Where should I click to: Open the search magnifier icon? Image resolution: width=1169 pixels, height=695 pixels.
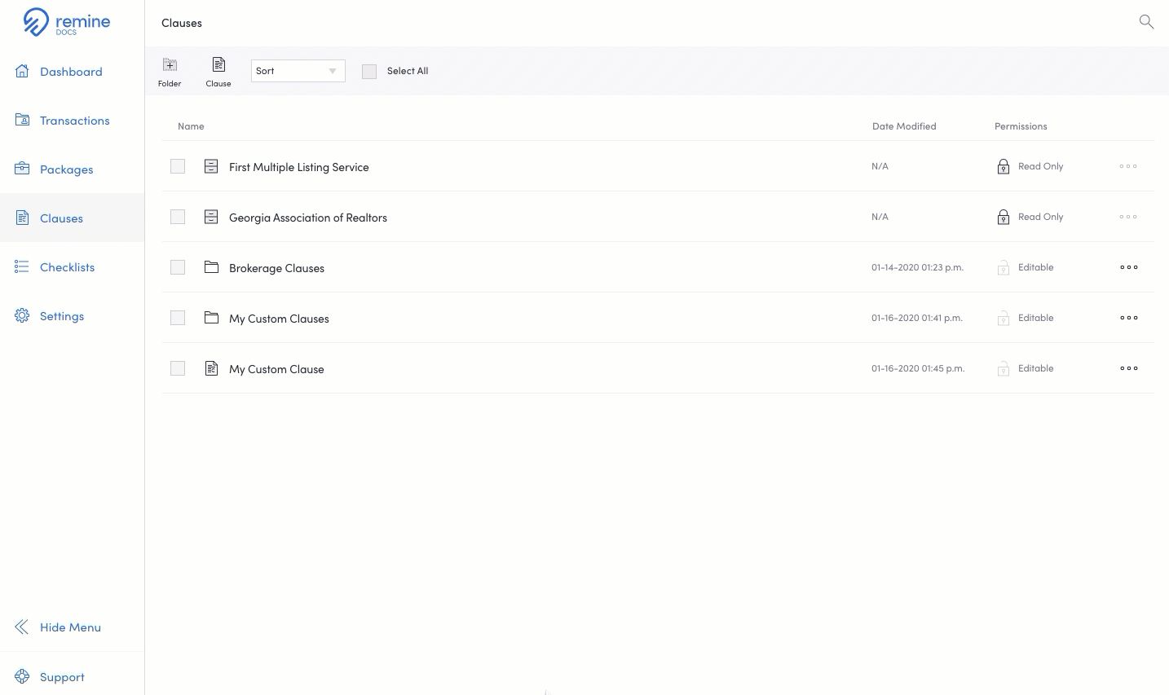tap(1146, 22)
